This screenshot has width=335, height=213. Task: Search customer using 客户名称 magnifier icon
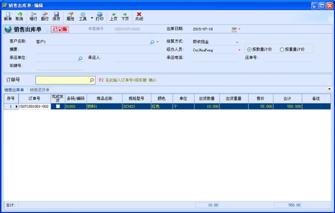click(x=152, y=42)
